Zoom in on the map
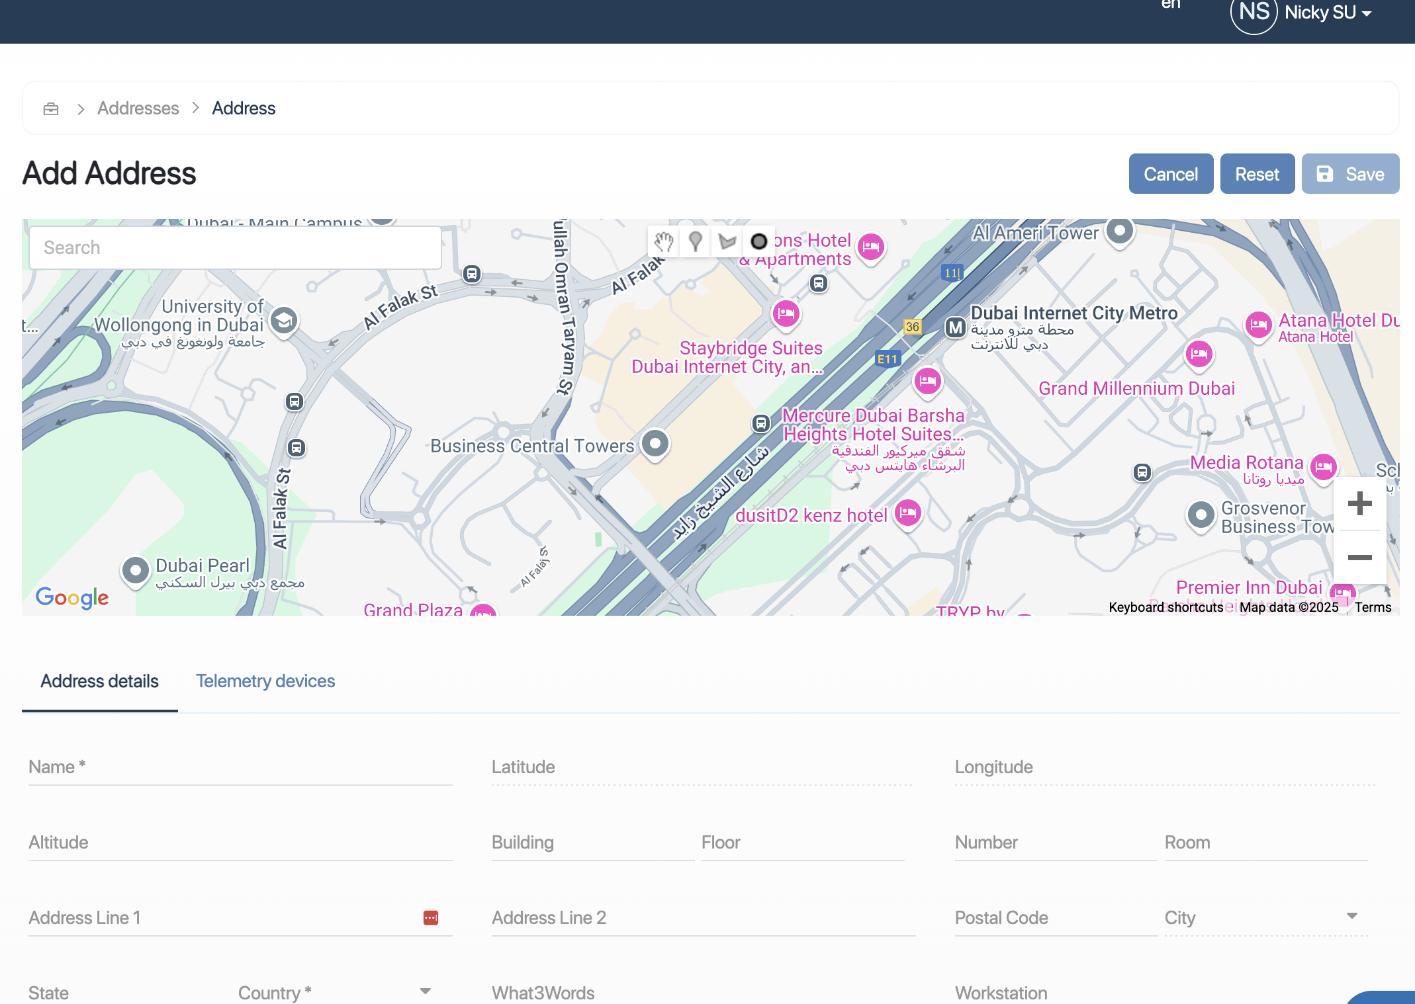The image size is (1415, 1004). pos(1359,504)
